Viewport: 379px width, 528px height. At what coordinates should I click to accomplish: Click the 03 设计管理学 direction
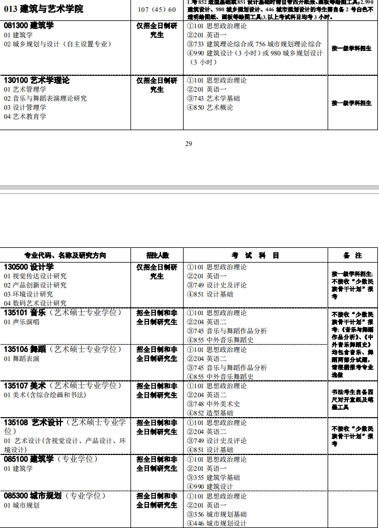click(x=25, y=108)
